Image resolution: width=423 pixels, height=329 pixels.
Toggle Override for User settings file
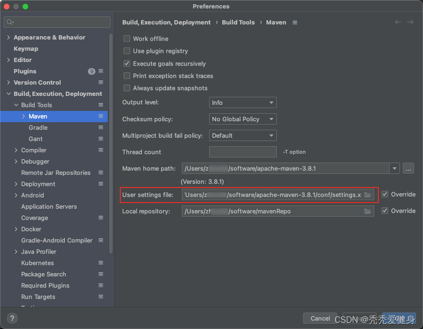pyautogui.click(x=385, y=194)
